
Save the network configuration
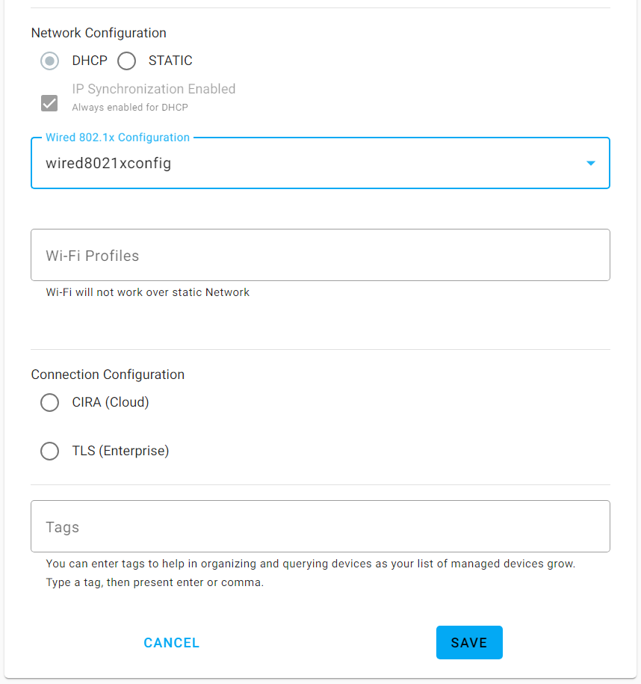point(469,642)
